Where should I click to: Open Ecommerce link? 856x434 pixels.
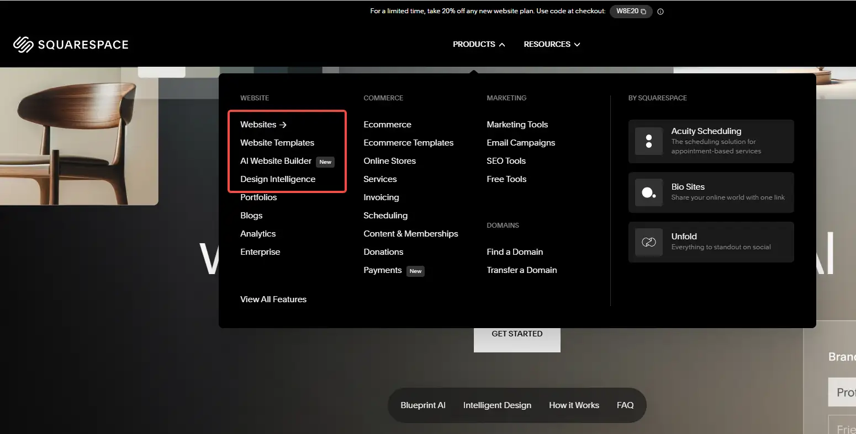[387, 125]
